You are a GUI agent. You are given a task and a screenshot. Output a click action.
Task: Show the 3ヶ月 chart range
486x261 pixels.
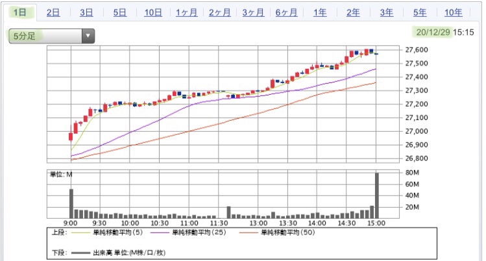pos(253,13)
